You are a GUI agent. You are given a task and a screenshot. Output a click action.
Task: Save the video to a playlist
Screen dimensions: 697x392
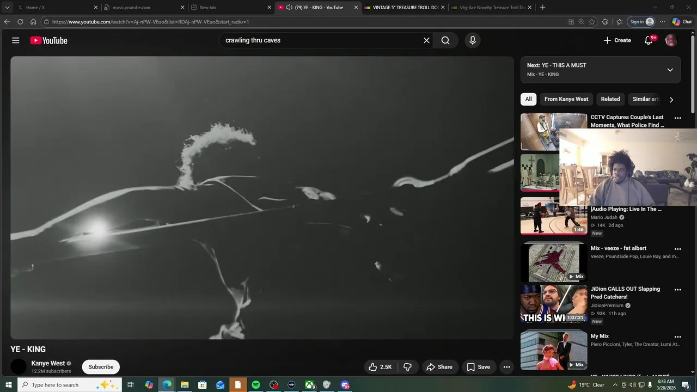point(479,367)
